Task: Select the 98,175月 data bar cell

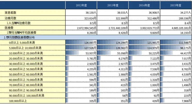Action: pyautogui.click(x=176, y=48)
